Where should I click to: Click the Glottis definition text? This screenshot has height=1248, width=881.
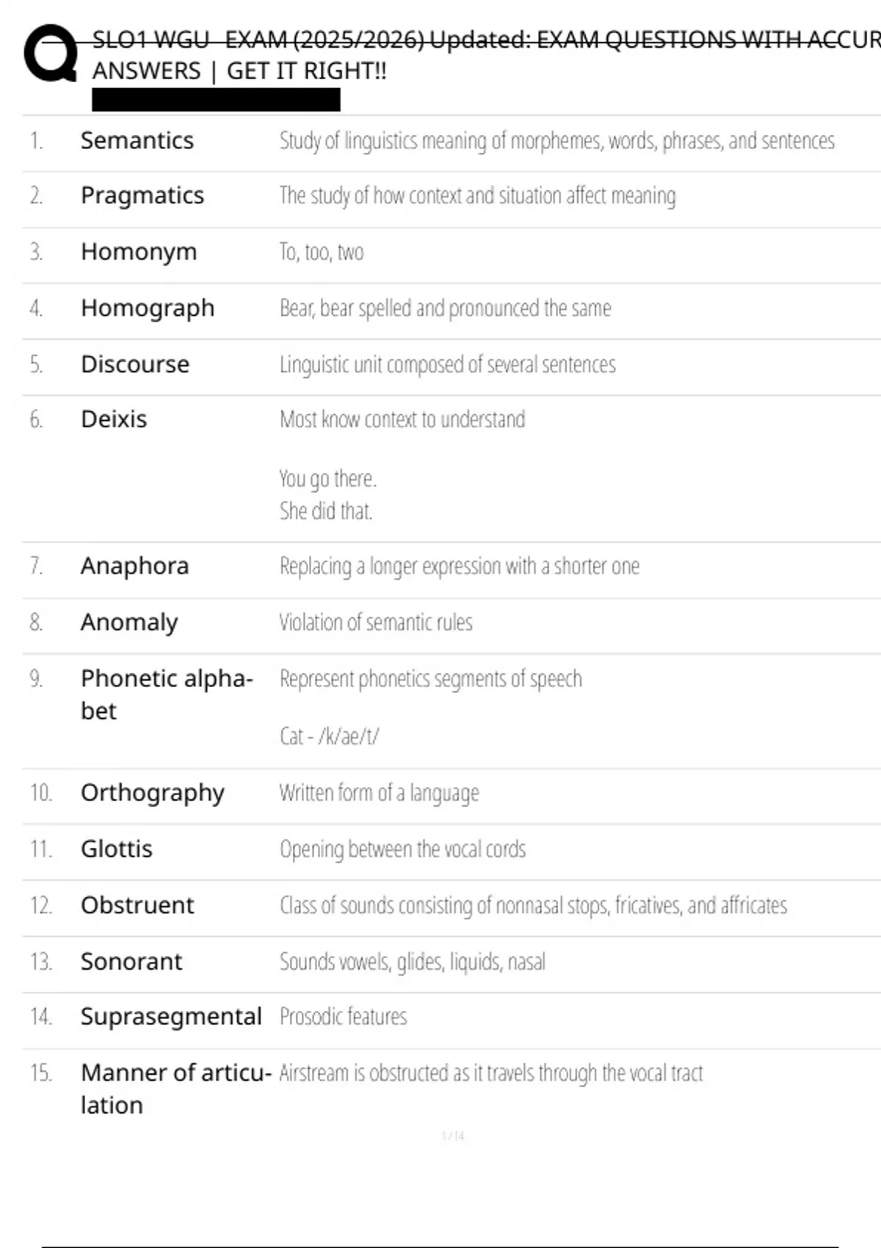[402, 849]
